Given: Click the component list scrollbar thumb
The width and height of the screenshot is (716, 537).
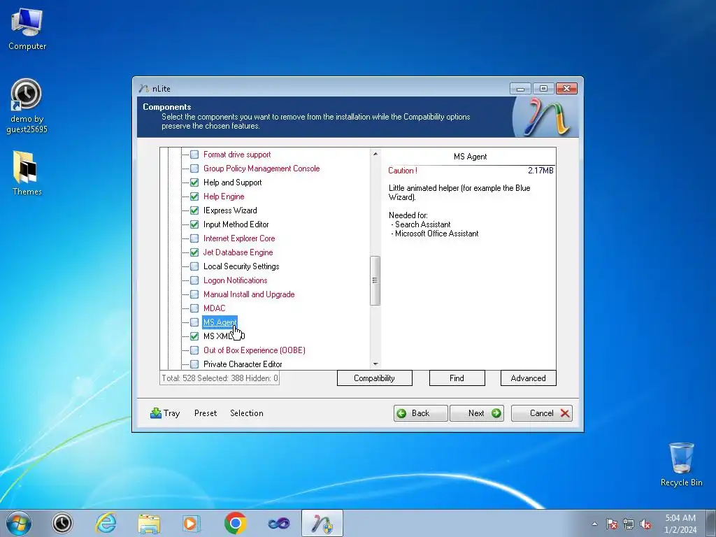Looking at the screenshot, I should 375,280.
